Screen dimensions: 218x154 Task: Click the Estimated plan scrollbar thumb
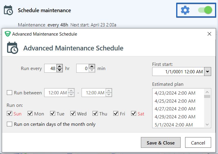click(207, 96)
